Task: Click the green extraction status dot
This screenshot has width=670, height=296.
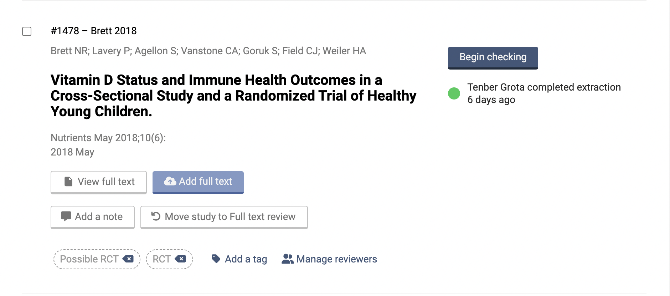Action: coord(454,93)
